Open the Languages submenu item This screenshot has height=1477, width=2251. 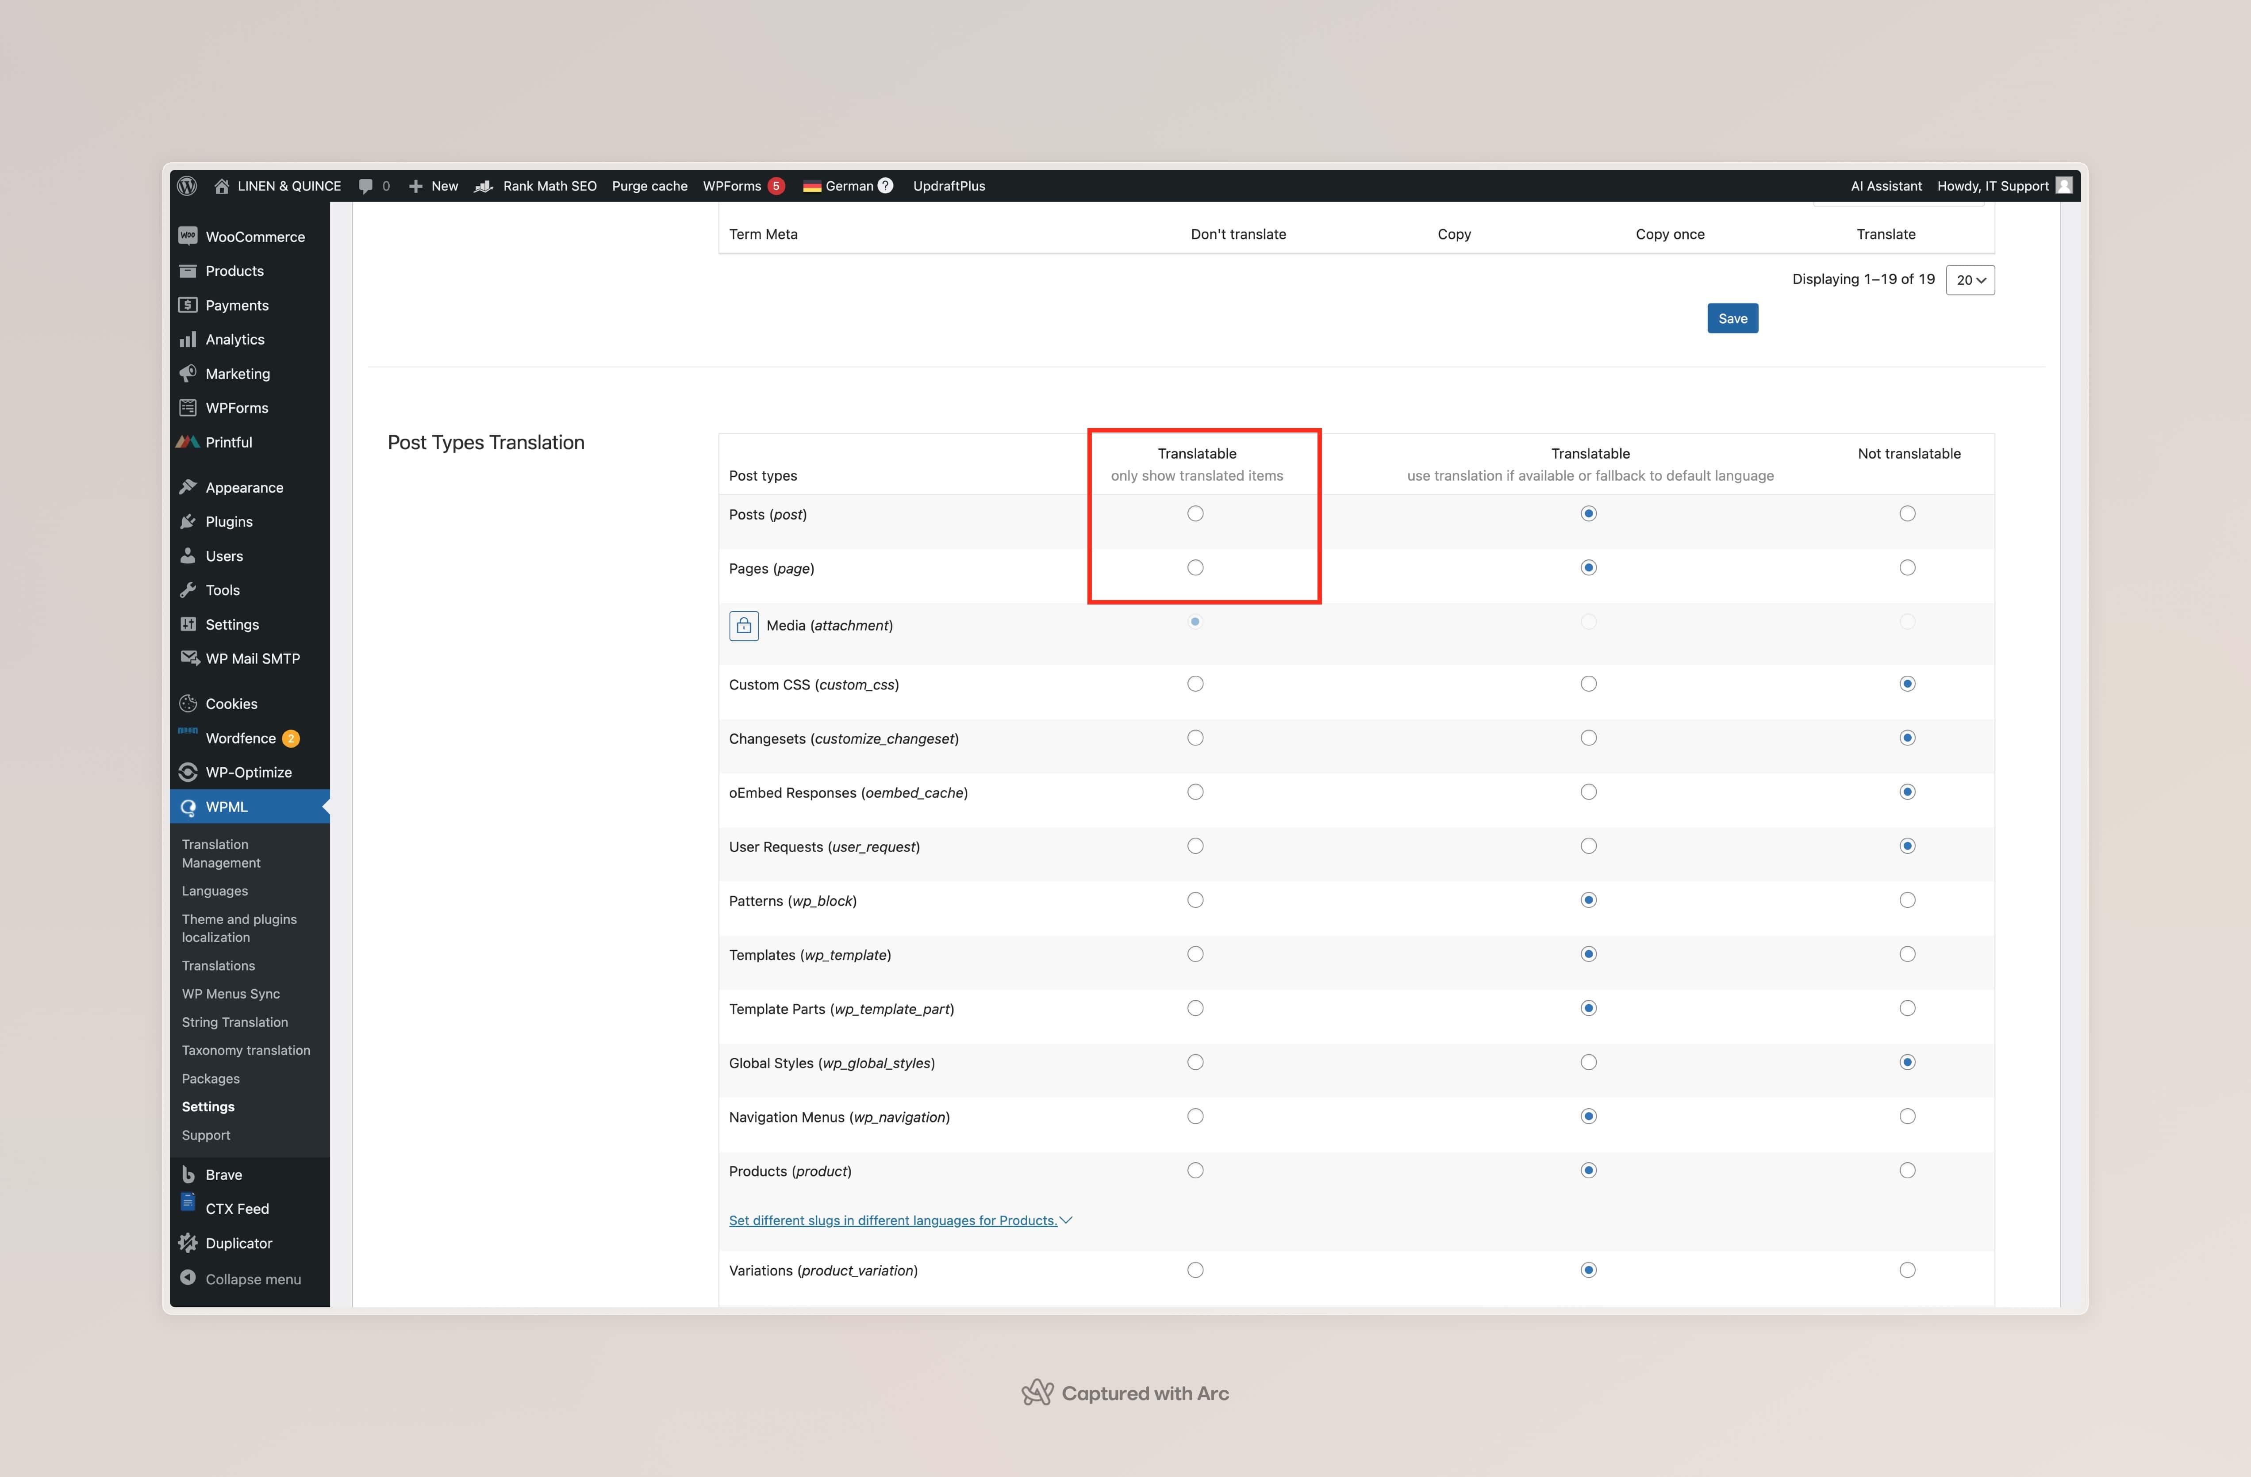pyautogui.click(x=215, y=891)
